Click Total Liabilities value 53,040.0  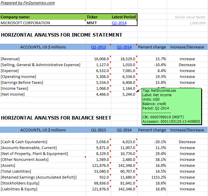tap(101, 171)
